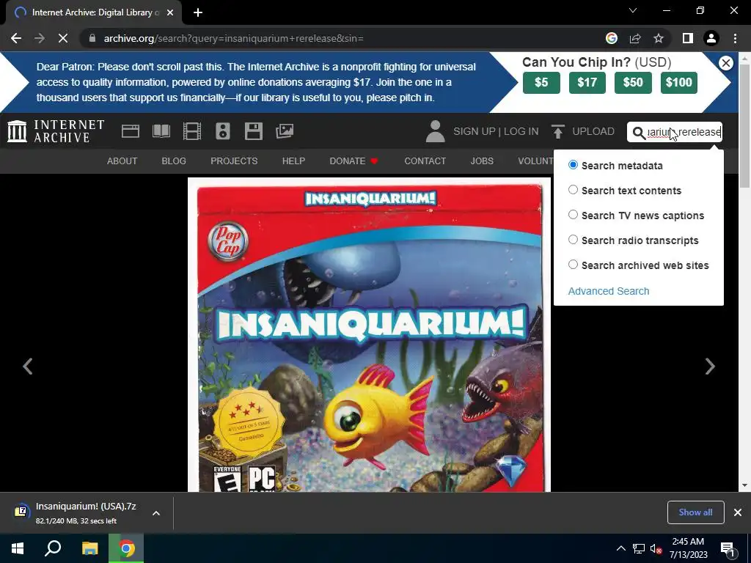This screenshot has height=563, width=751.
Task: Open Chrome's three-dot menu
Action: pyautogui.click(x=735, y=38)
